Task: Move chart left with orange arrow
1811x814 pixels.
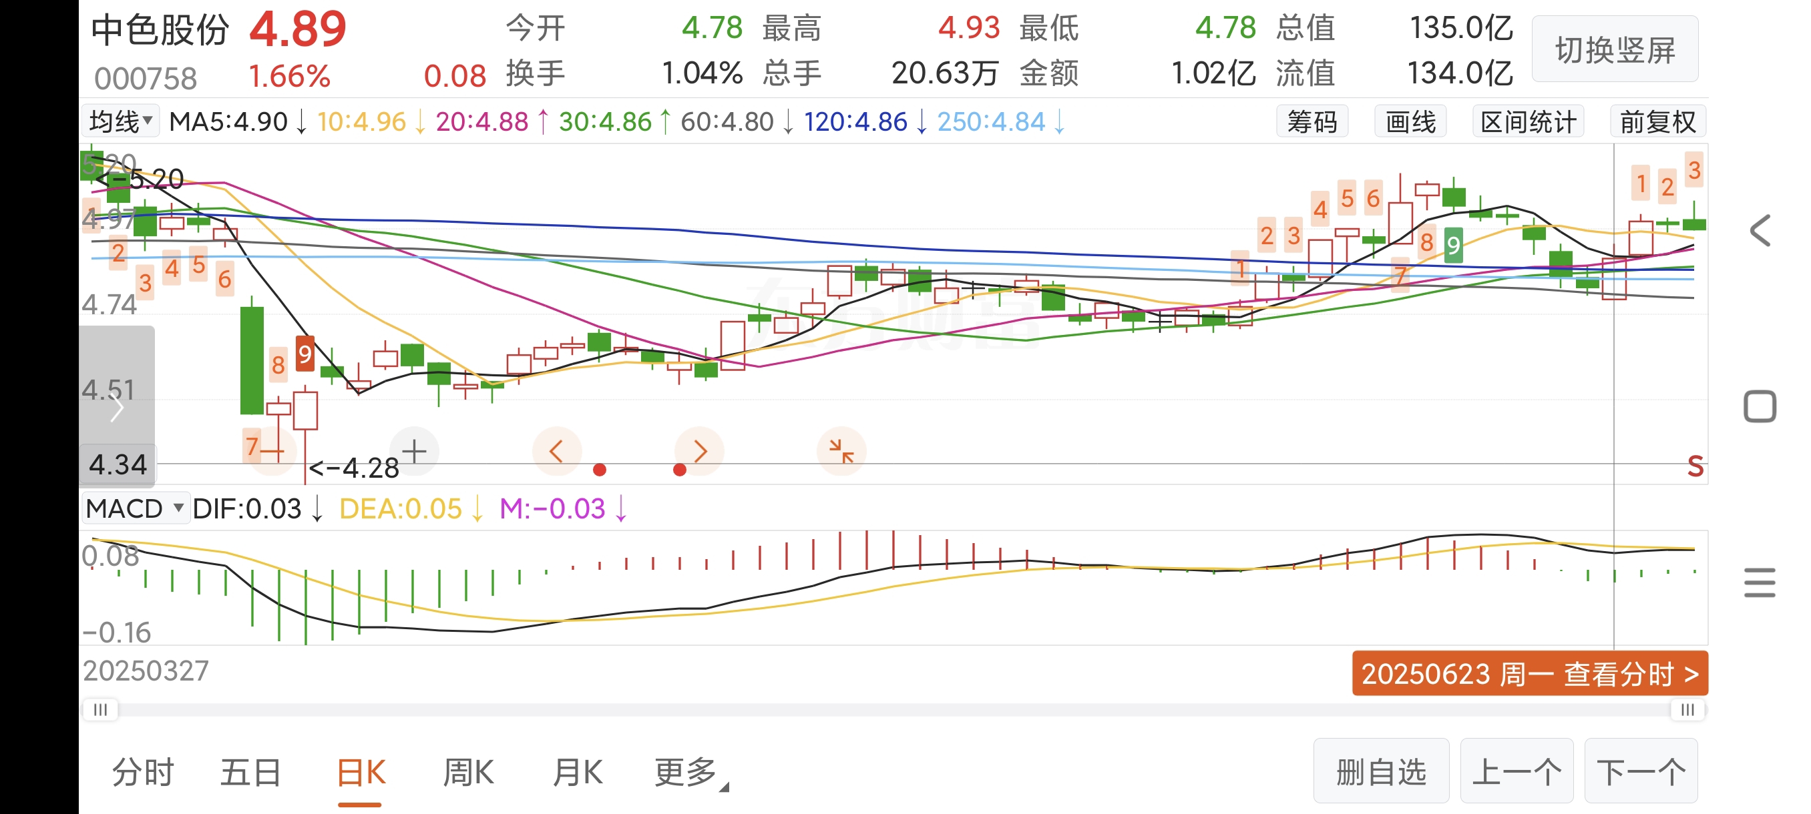Action: tap(556, 452)
